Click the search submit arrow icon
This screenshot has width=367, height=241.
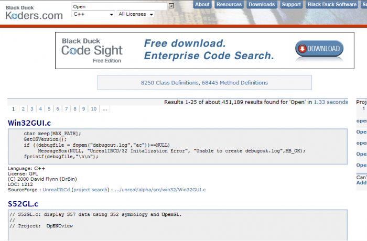point(171,6)
